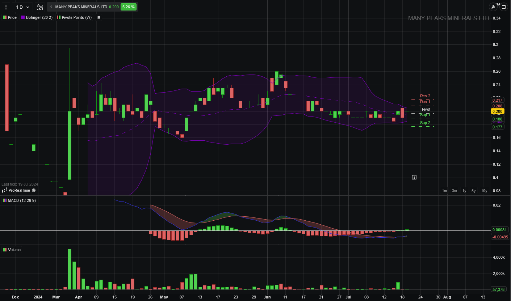Viewport: 511px width, 301px height.
Task: Select the 5y time range
Action: tap(474, 191)
